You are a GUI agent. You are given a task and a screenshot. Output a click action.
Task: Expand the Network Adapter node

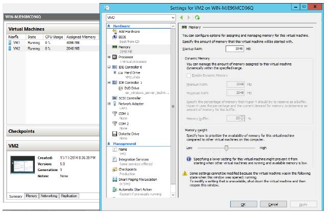point(108,103)
